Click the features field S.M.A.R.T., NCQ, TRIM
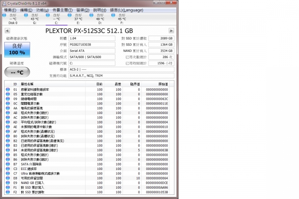Screen dimensions: 299x199 tap(121, 75)
